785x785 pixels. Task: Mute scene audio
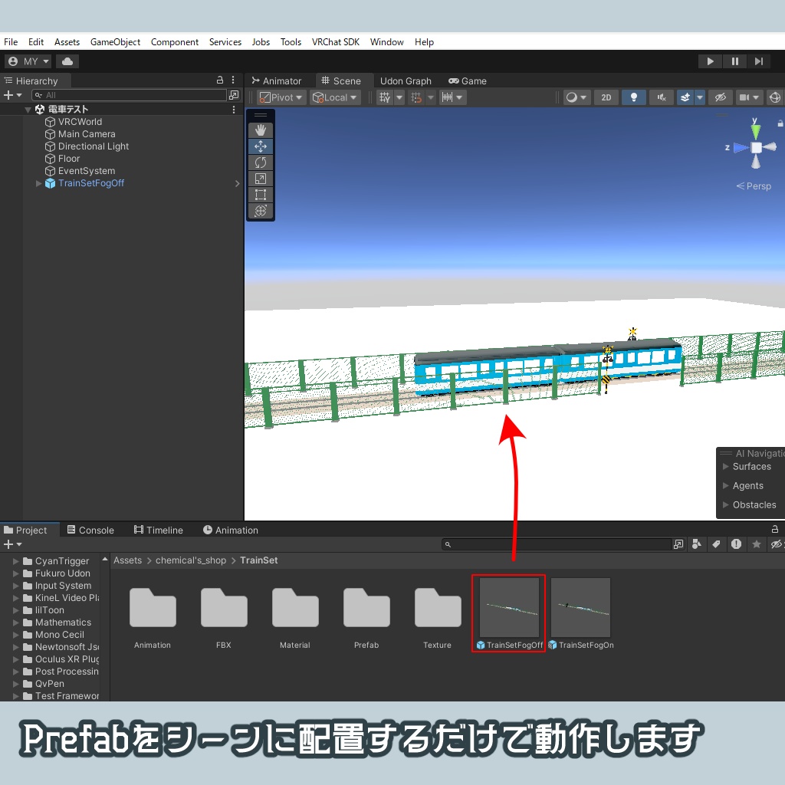[661, 97]
